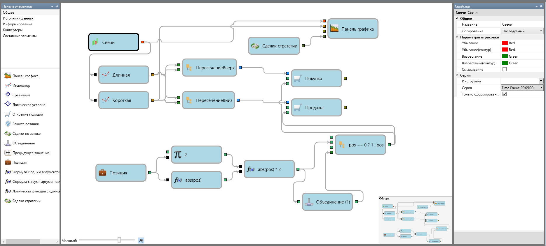Click the Позиция briefcase node on canvas
This screenshot has width=546, height=246.
pos(121,173)
